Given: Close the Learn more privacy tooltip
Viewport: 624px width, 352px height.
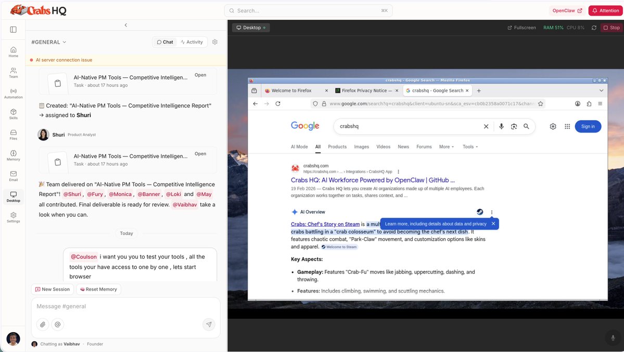Looking at the screenshot, I should (493, 224).
